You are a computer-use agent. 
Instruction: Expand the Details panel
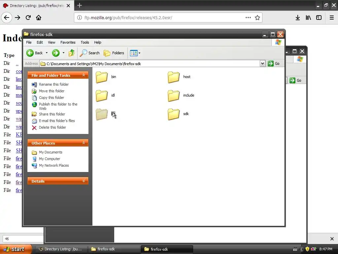coord(84,181)
